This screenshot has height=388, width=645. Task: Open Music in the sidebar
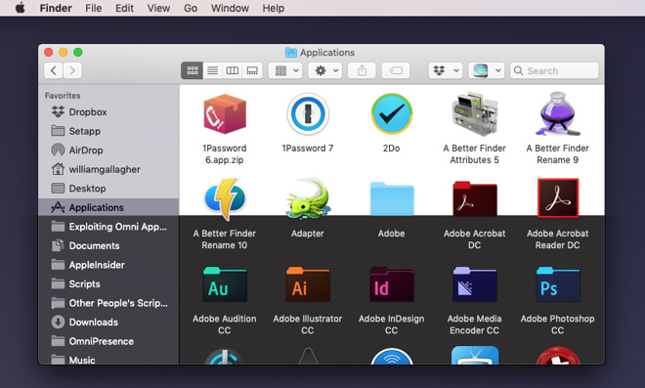point(108,360)
